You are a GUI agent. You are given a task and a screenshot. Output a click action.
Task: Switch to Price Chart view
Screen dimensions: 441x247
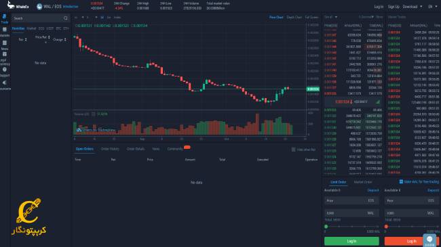click(276, 18)
